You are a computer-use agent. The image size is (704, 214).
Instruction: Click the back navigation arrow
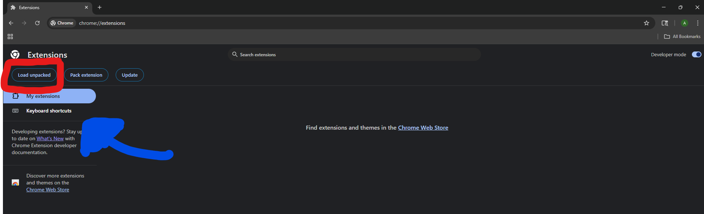click(11, 23)
